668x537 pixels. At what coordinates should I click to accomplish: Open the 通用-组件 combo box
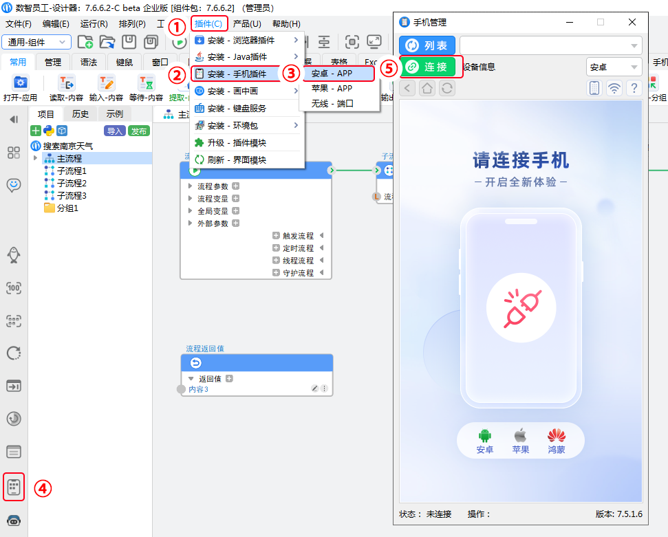(36, 43)
